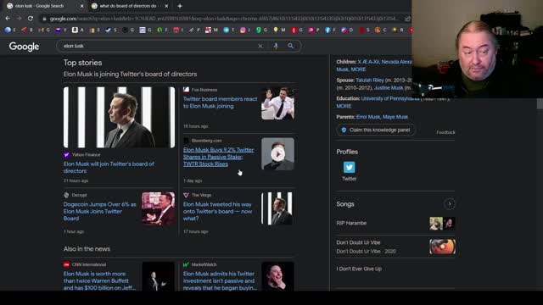Click MORE link in the Education row
543x305 pixels.
(x=344, y=106)
